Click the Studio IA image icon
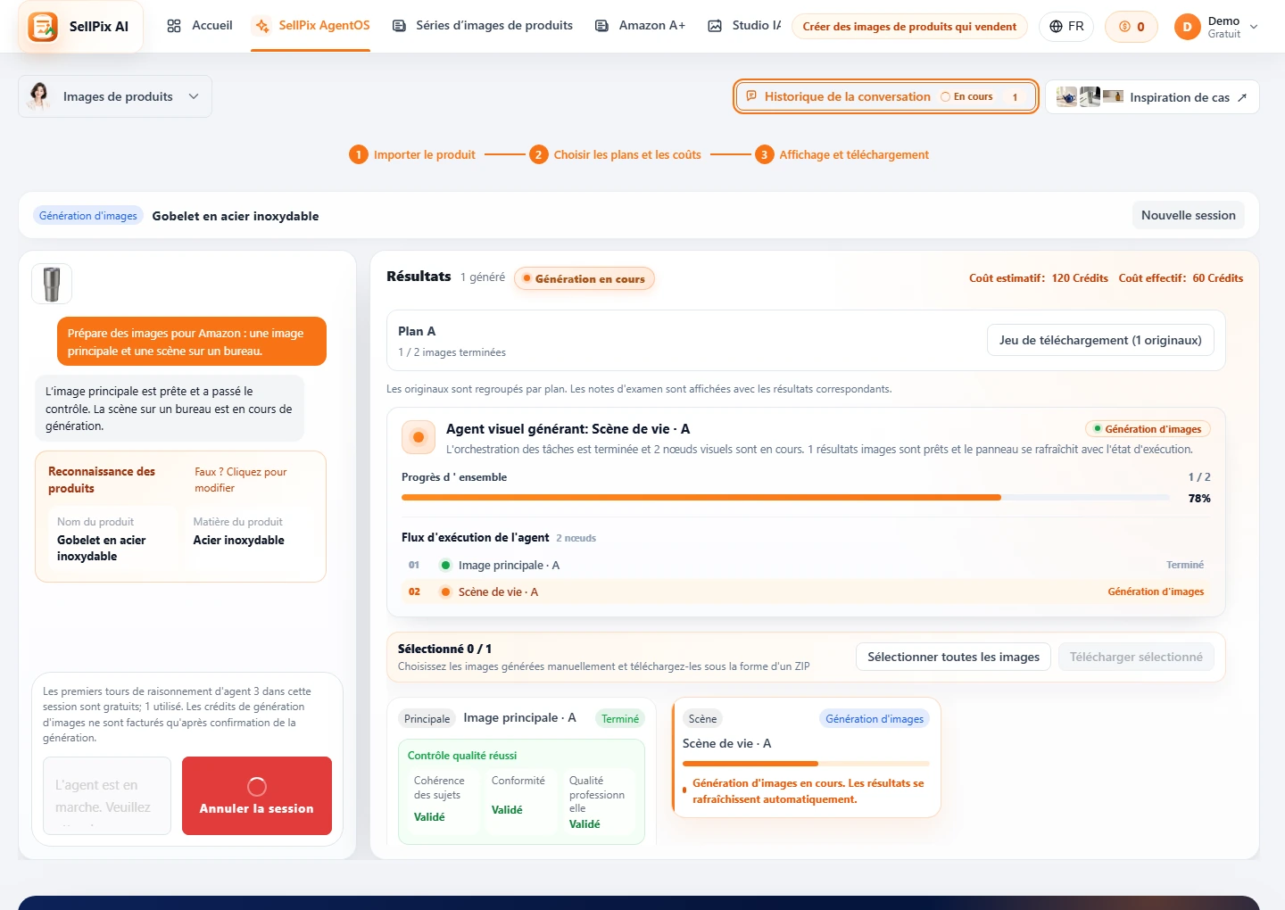This screenshot has height=910, width=1285. click(715, 26)
